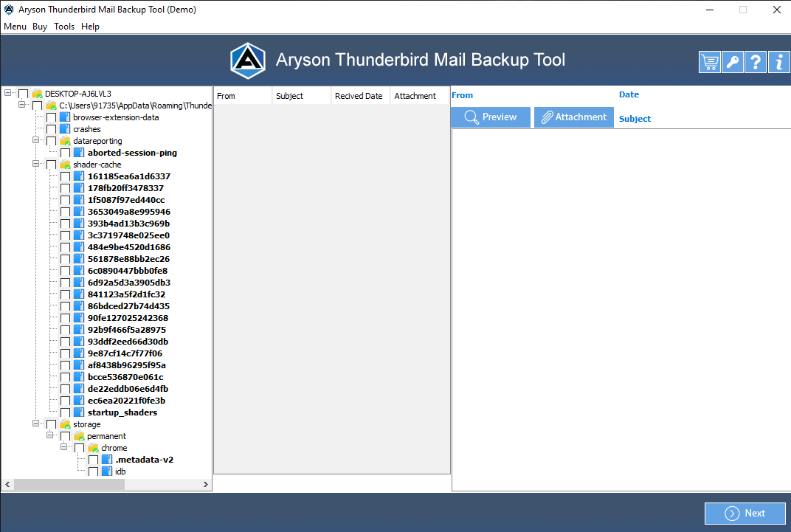The height and width of the screenshot is (532, 791).
Task: Select checkbox for 178fb20ff3478337
Action: [x=66, y=188]
